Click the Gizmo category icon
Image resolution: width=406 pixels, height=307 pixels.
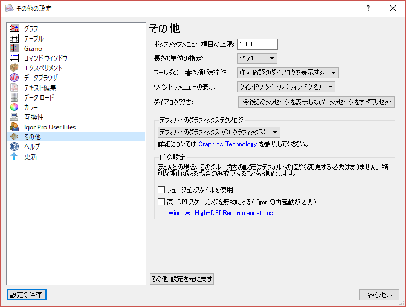pyautogui.click(x=14, y=48)
